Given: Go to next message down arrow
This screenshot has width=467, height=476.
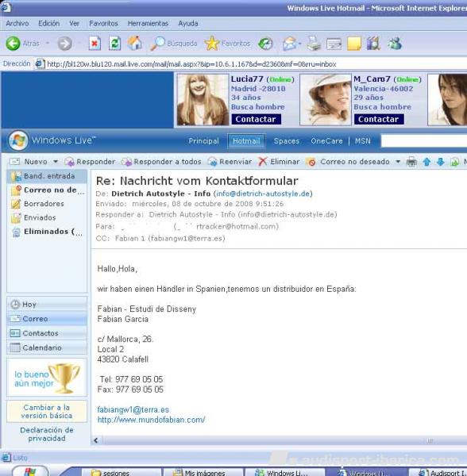Looking at the screenshot, I should (x=441, y=162).
